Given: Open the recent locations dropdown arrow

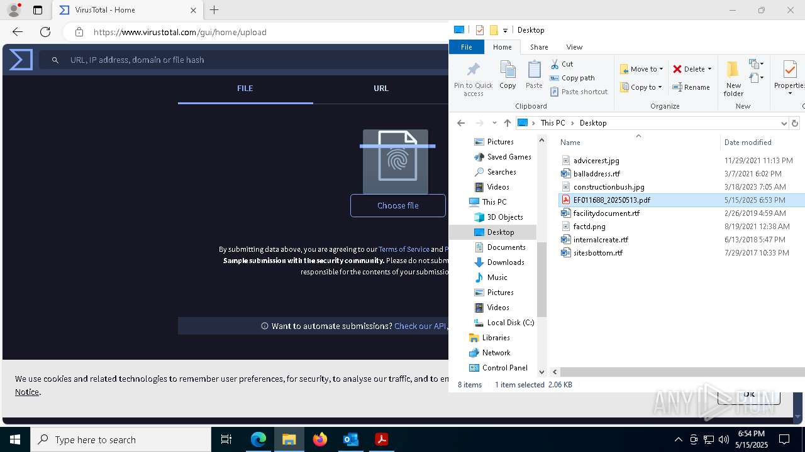Looking at the screenshot, I should tap(494, 123).
